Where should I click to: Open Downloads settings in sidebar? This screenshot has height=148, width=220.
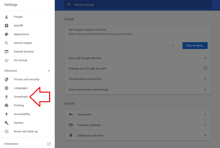coord(21,97)
